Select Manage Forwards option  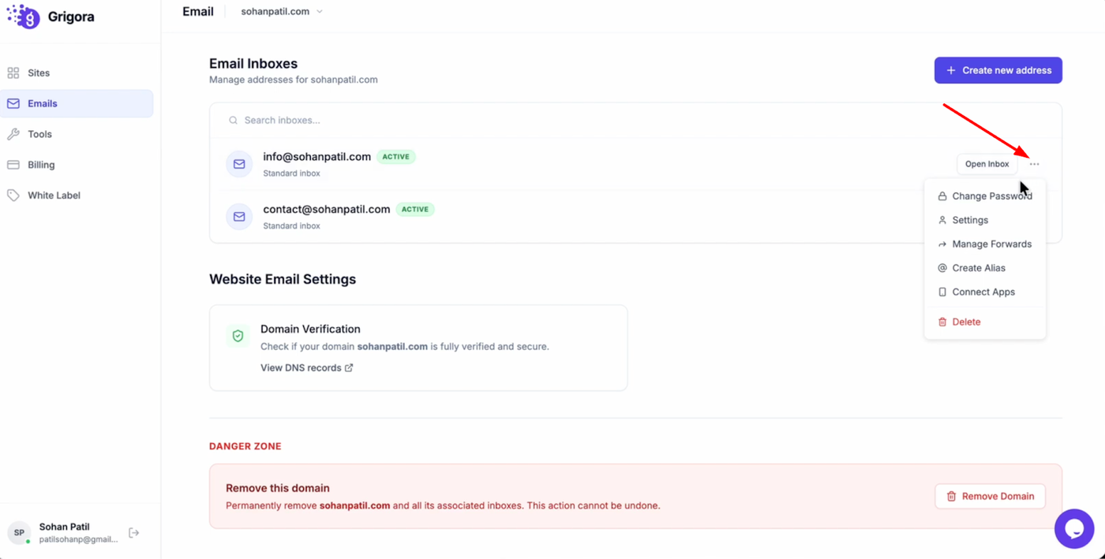[x=991, y=244]
